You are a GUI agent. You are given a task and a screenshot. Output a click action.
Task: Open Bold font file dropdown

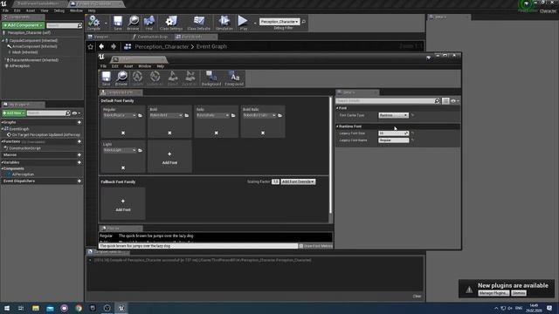tap(166, 115)
